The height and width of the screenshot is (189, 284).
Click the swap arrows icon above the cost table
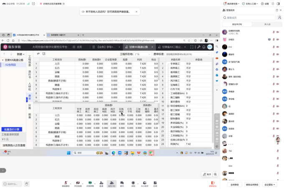point(38,54)
